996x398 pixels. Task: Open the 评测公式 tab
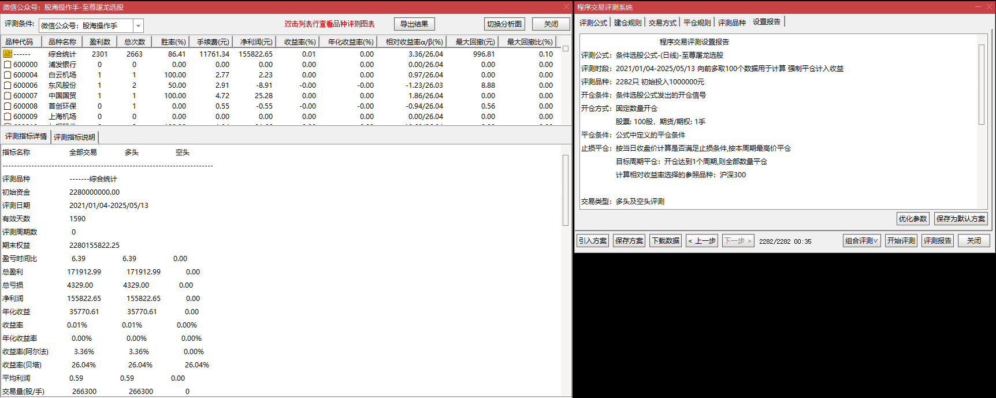(593, 23)
